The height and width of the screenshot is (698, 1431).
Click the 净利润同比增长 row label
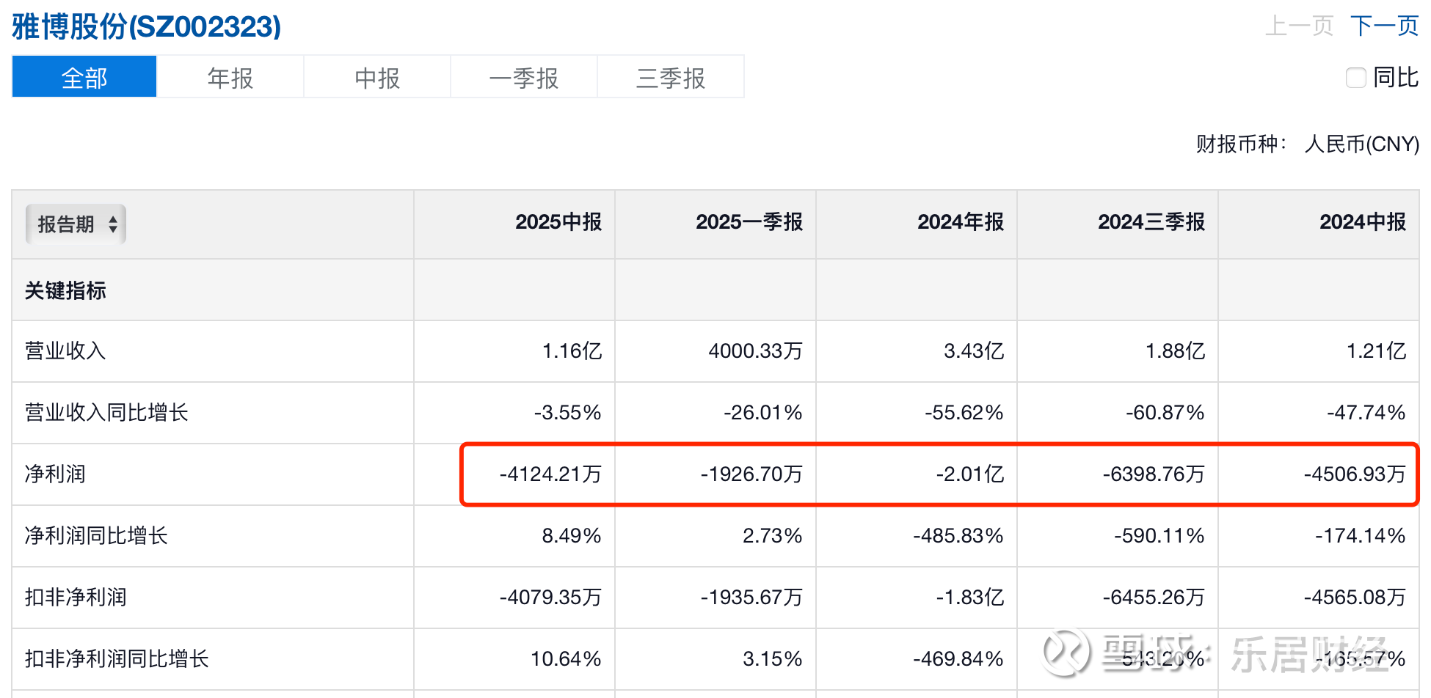click(x=96, y=536)
